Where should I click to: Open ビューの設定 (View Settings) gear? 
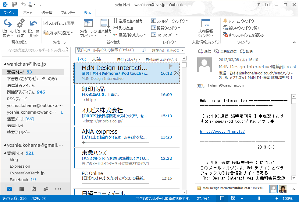click(21, 28)
